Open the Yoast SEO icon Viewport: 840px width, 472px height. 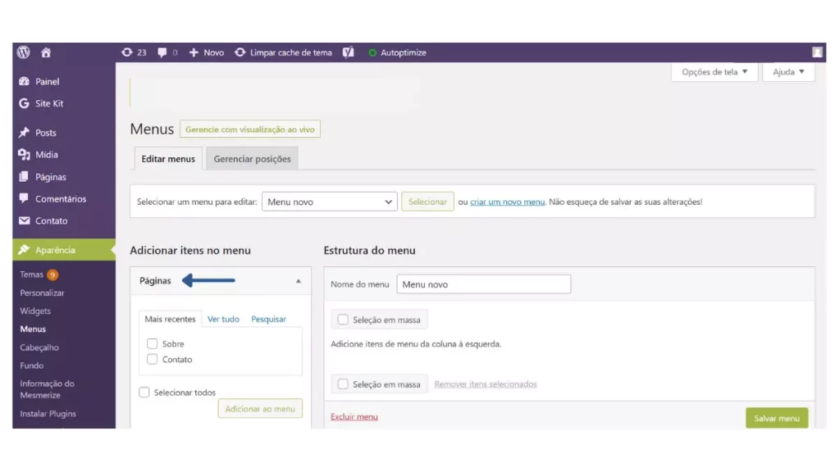pyautogui.click(x=348, y=52)
